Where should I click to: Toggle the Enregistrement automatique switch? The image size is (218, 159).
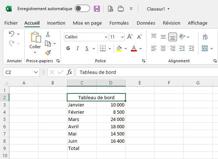click(82, 8)
